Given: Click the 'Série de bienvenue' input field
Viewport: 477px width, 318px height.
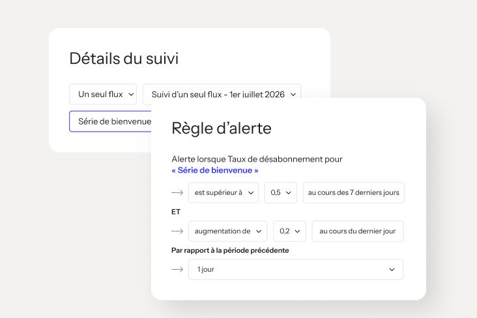Looking at the screenshot, I should [x=110, y=121].
